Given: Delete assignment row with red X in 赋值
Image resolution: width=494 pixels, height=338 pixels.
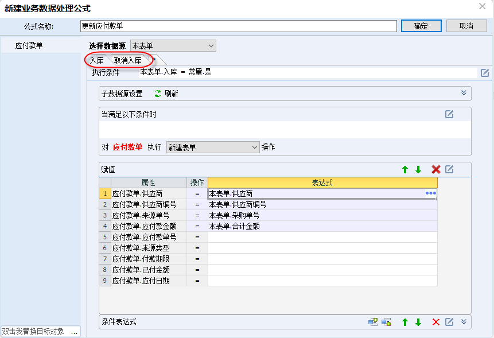Looking at the screenshot, I should pyautogui.click(x=436, y=169).
